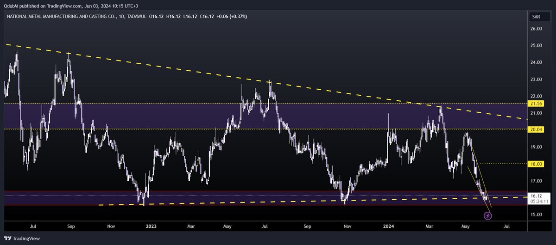Screen dimensions: 556x245
Task: Click 15.00 on the price axis
Action: pos(536,214)
